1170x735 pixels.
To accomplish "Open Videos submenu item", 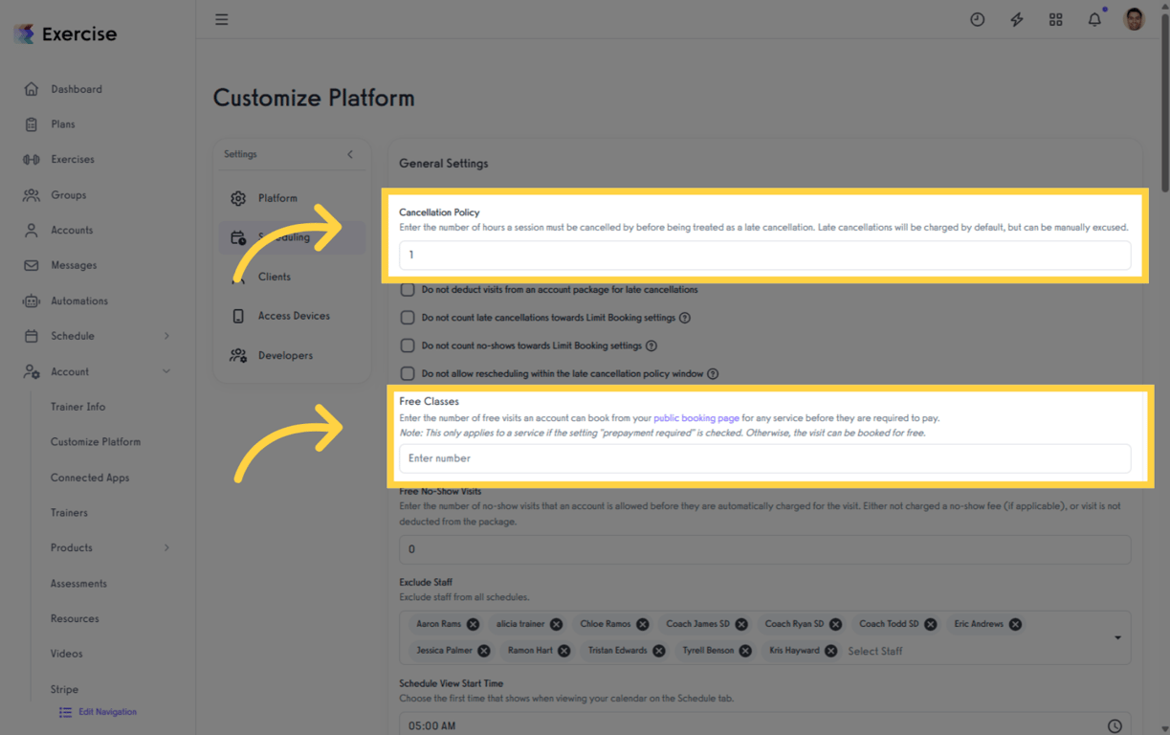I will coord(67,654).
